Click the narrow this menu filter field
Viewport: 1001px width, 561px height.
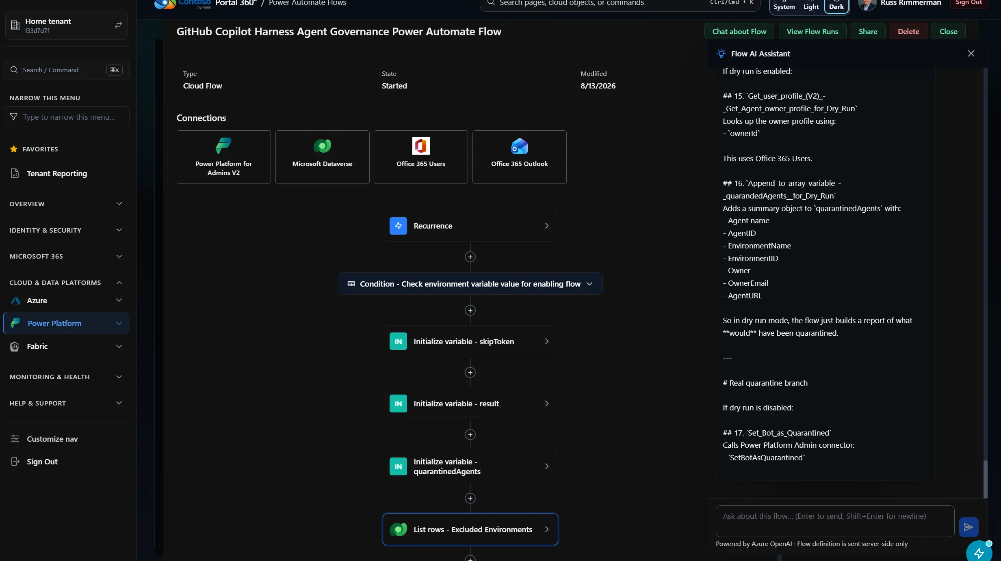click(66, 117)
